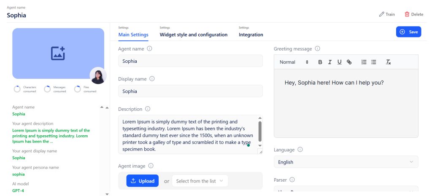
Task: Apply bold formatting in greeting editor
Action: [320, 62]
